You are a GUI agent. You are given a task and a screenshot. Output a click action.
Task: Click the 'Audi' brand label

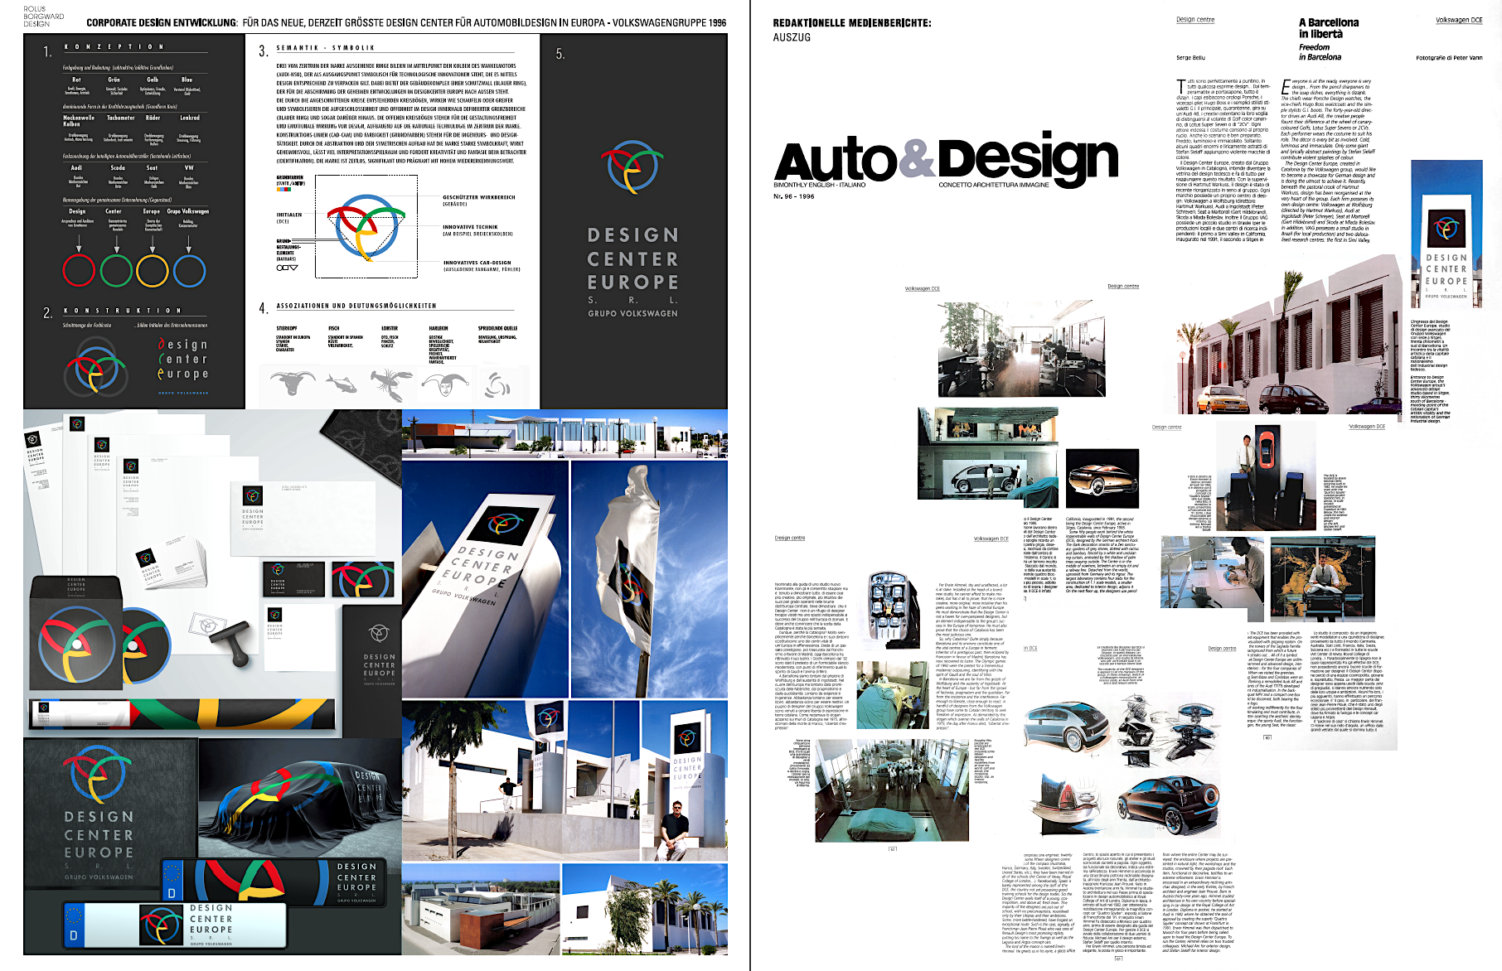coord(76,167)
